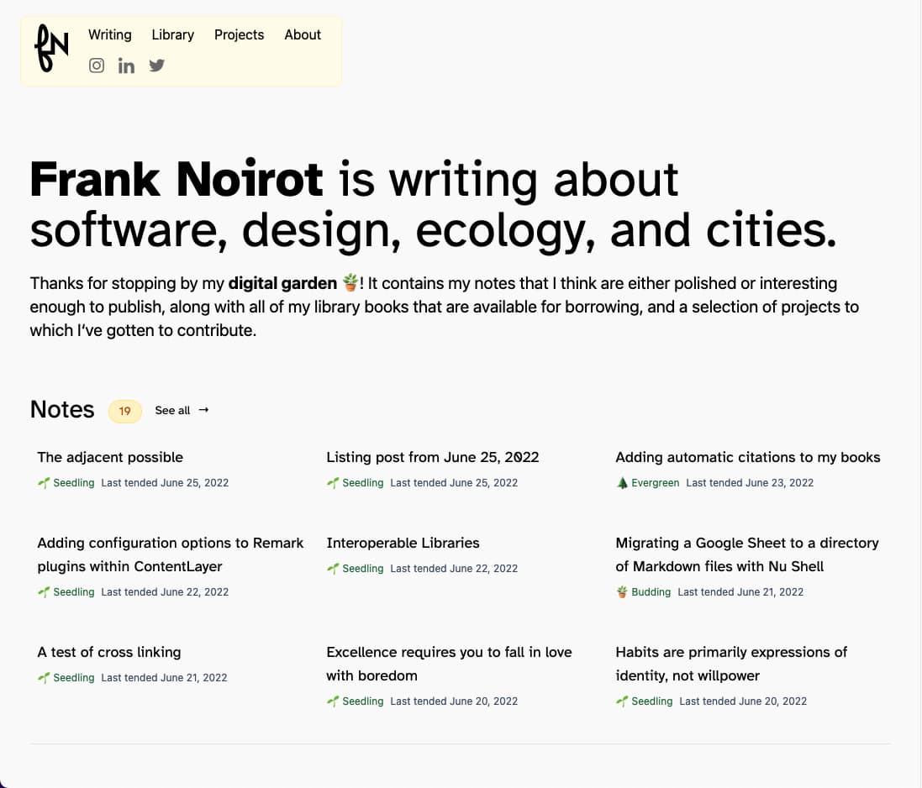This screenshot has height=788, width=922.
Task: Open The adjacent possible note
Action: tap(110, 457)
